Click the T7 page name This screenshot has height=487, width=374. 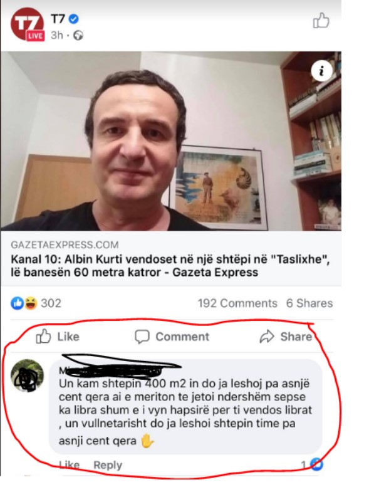click(x=58, y=19)
